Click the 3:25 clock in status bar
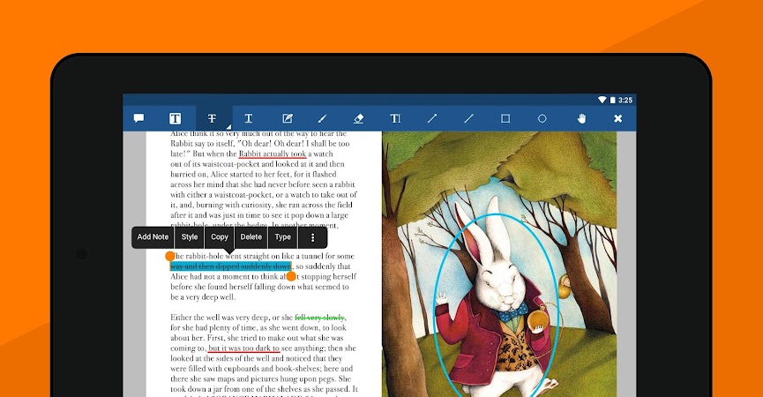 click(x=625, y=101)
